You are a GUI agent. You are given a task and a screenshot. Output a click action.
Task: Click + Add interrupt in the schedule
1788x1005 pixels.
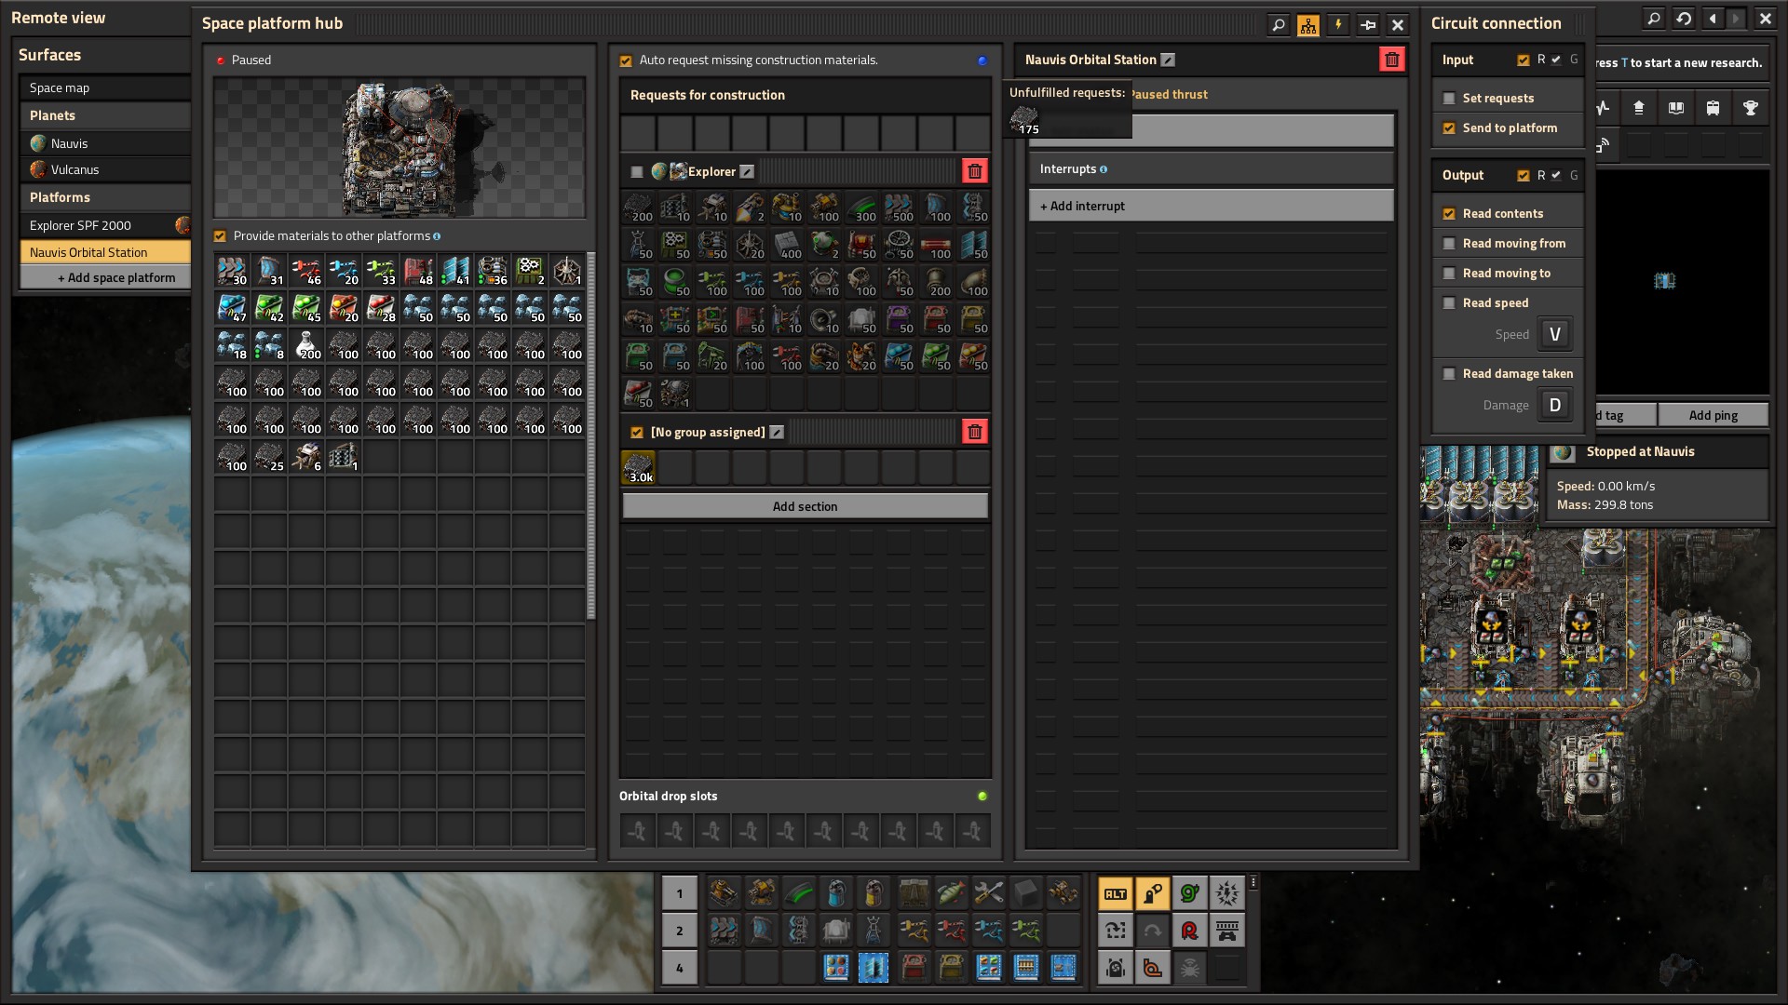tap(1211, 206)
